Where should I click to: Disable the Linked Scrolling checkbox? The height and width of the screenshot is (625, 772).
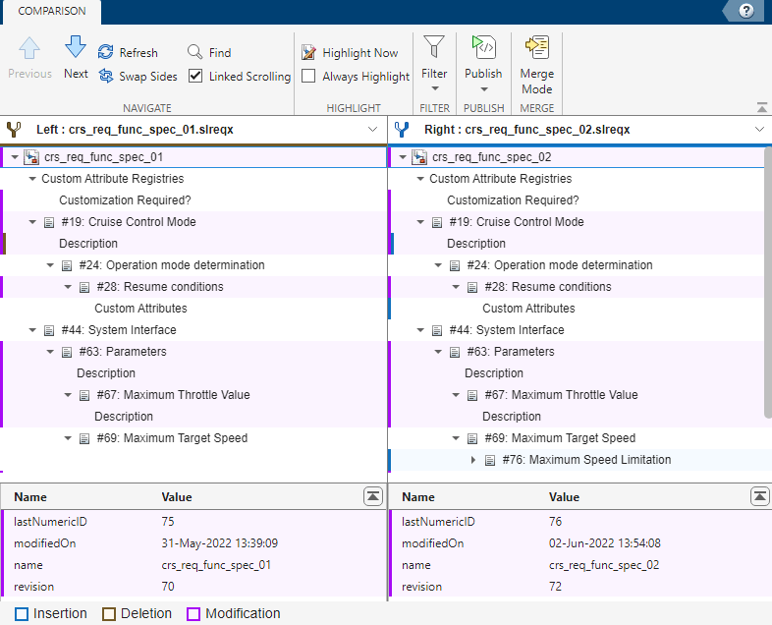click(x=195, y=77)
